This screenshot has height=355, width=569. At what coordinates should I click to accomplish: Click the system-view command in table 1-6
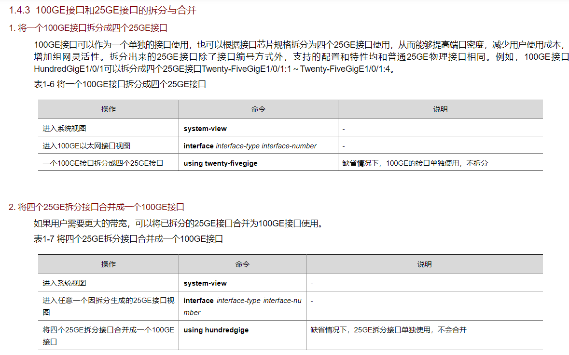pyautogui.click(x=205, y=129)
